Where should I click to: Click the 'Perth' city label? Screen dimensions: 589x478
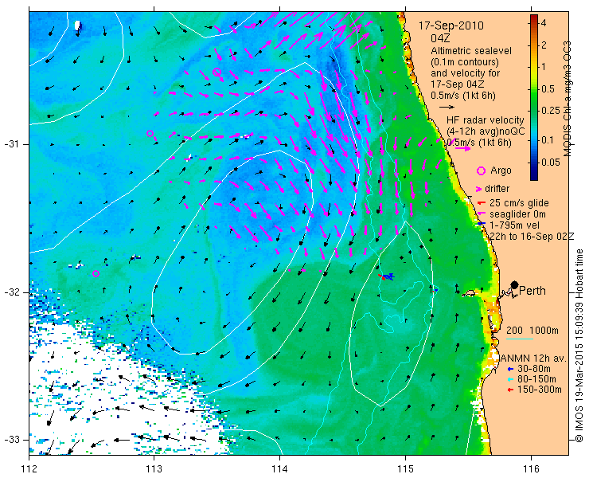click(x=532, y=291)
